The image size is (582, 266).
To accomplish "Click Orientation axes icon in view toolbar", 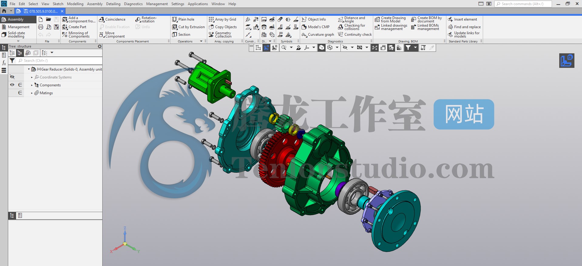I will (x=307, y=48).
